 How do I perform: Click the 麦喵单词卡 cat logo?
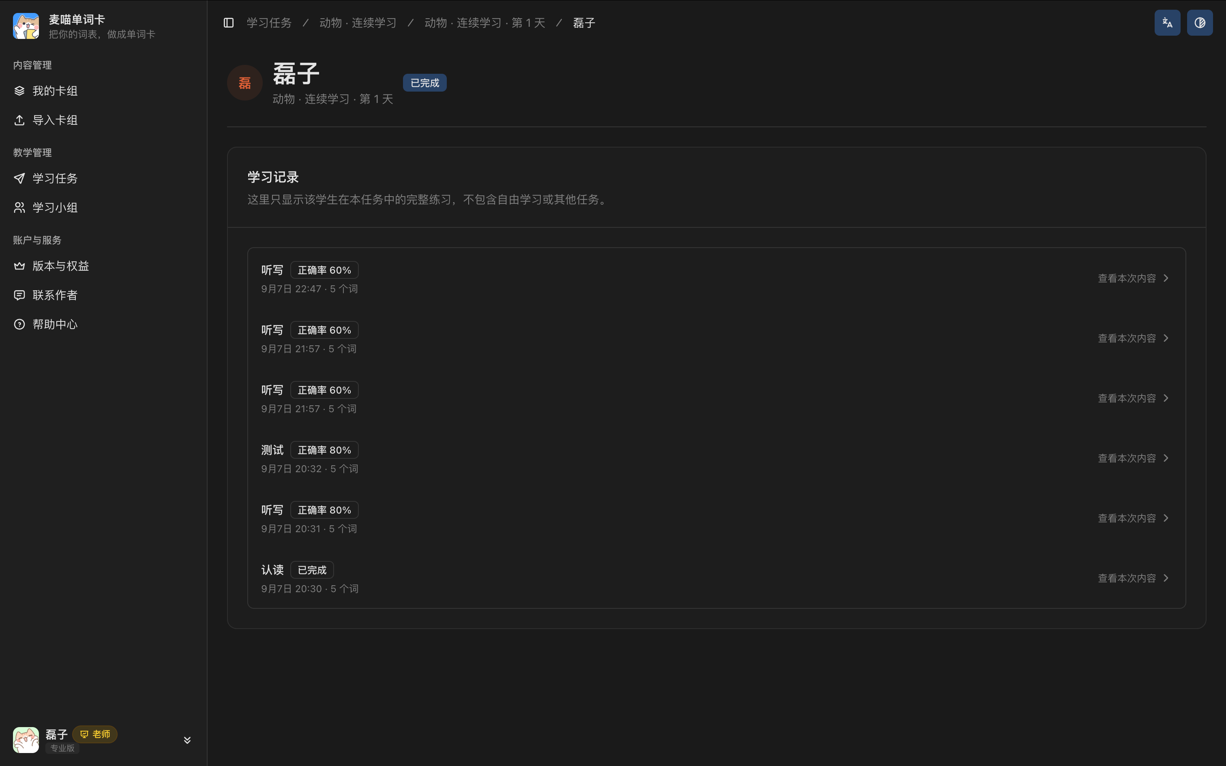26,26
